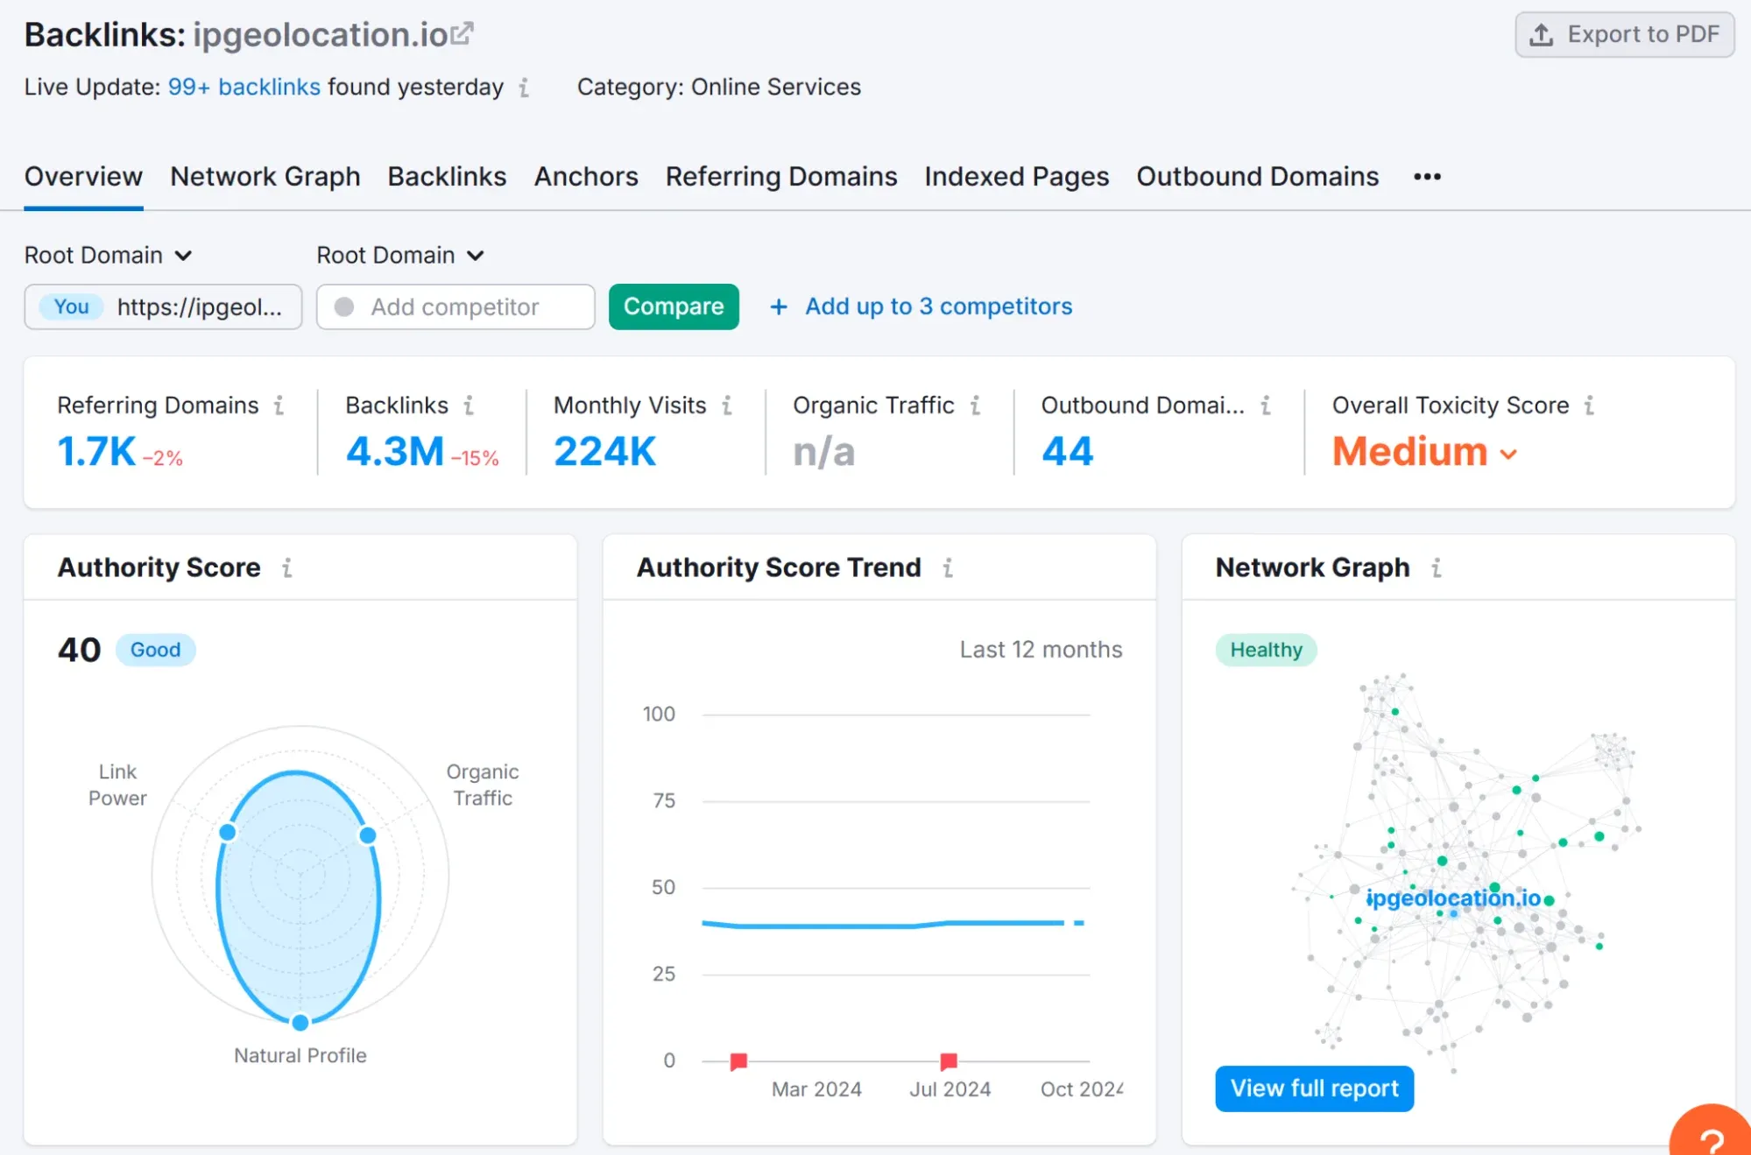Switch to the Overview tab
The width and height of the screenshot is (1751, 1155).
[83, 177]
